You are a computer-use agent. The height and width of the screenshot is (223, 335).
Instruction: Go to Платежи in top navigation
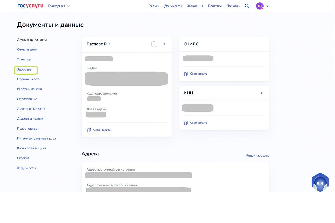pyautogui.click(x=215, y=6)
